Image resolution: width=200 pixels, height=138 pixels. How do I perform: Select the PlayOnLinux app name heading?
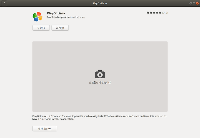tap(56, 13)
